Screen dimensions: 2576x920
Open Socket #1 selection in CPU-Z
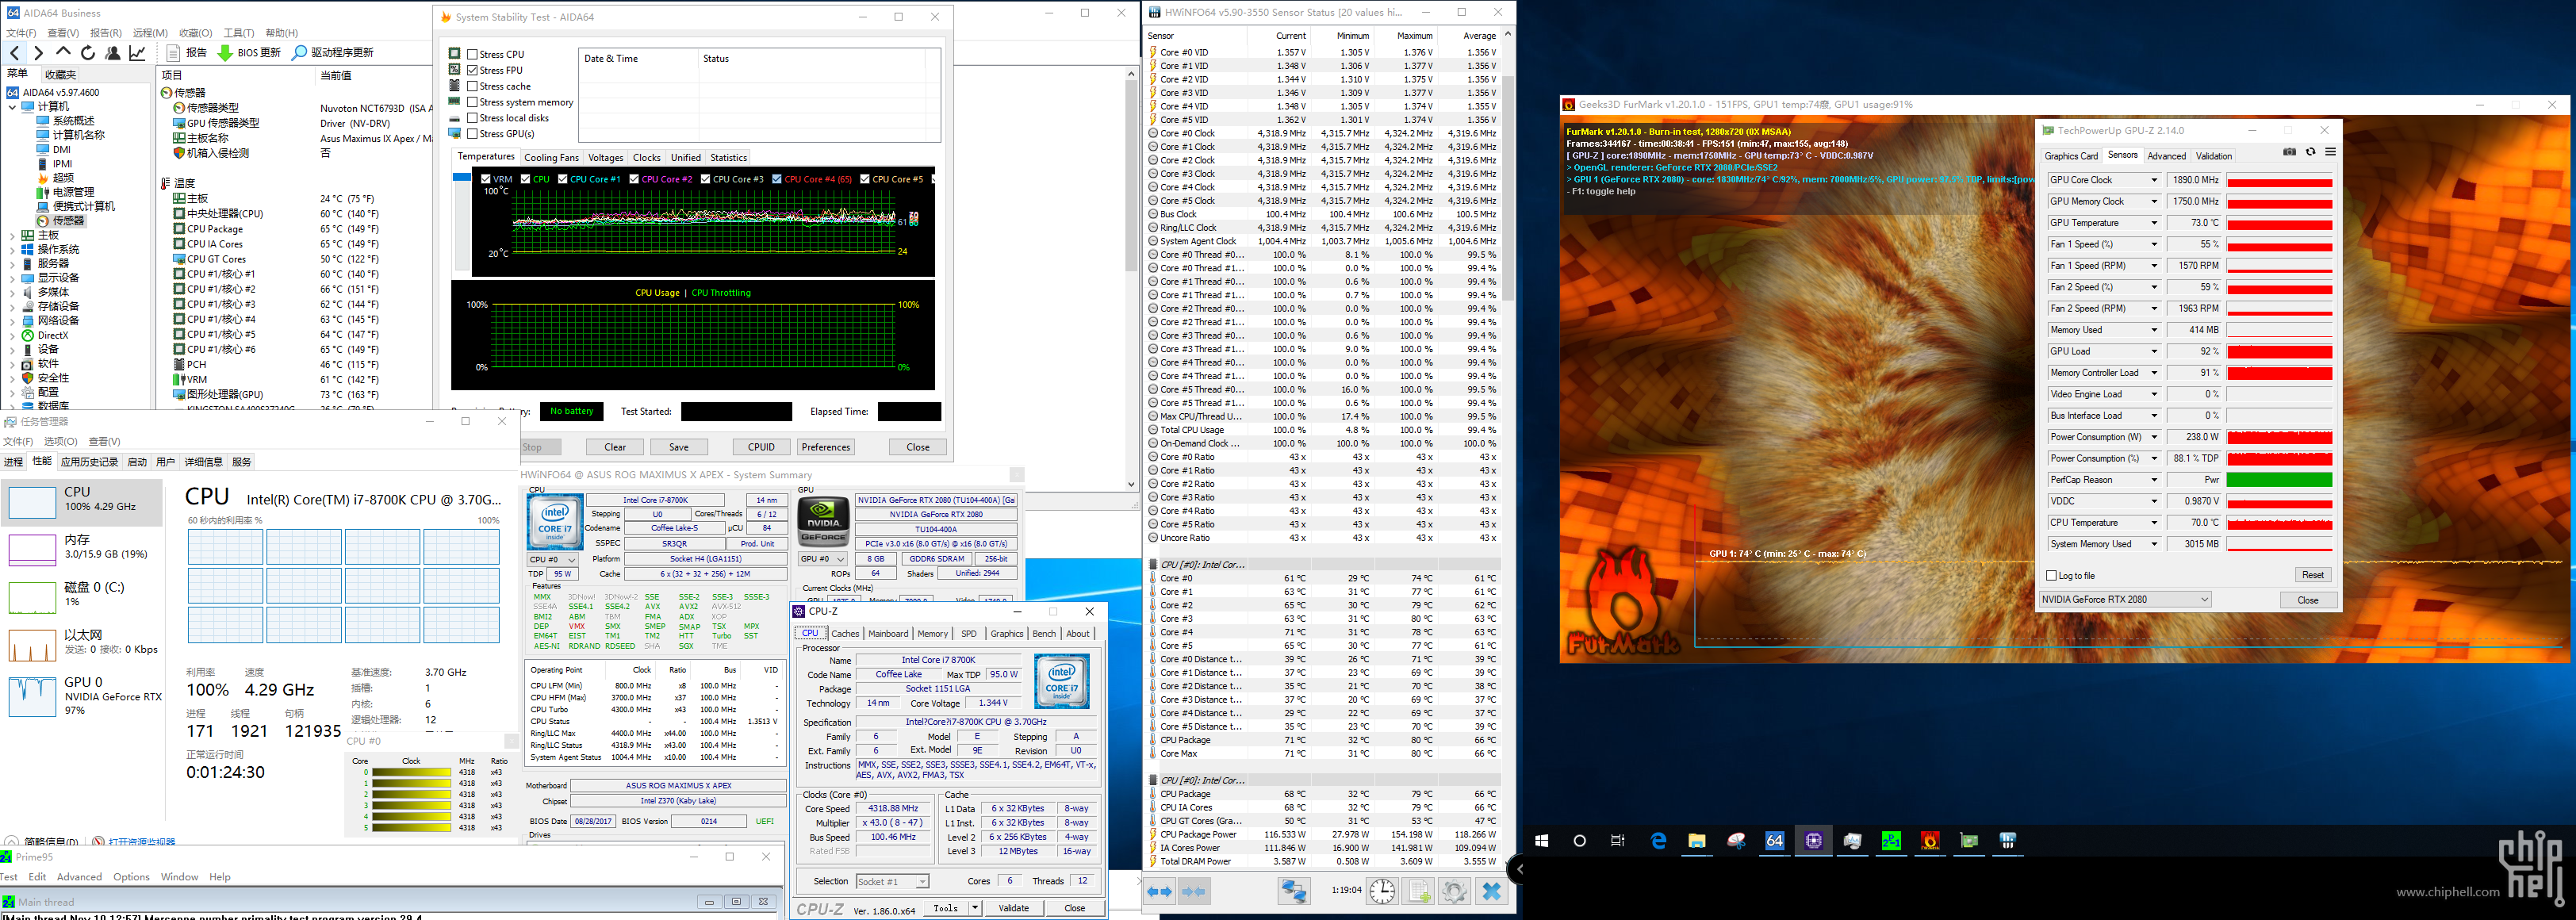[893, 882]
